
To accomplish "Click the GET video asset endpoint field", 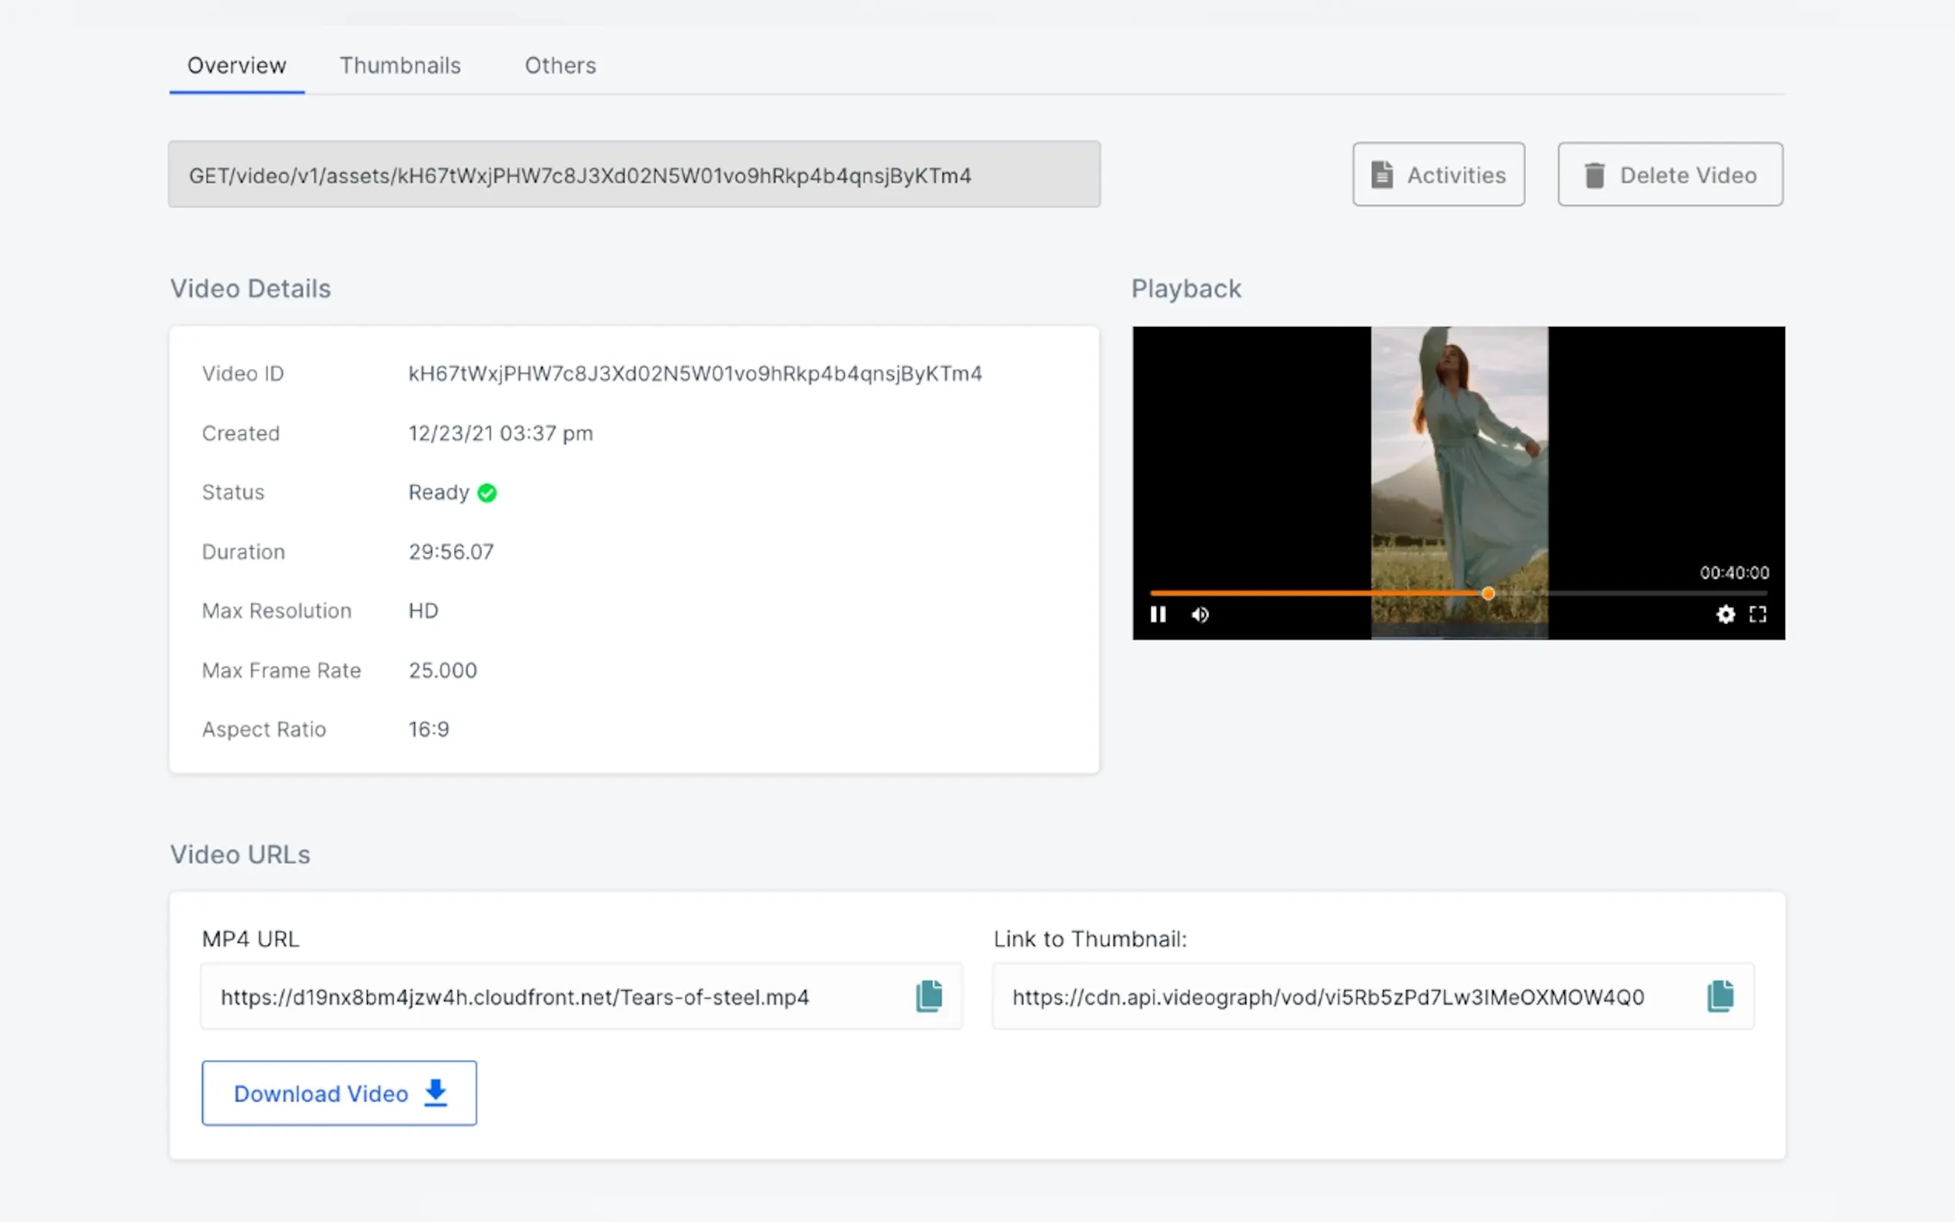I will [x=633, y=174].
